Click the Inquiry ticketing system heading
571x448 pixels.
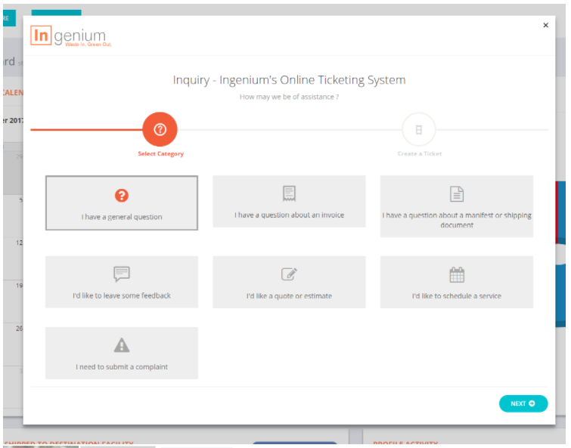pyautogui.click(x=289, y=80)
